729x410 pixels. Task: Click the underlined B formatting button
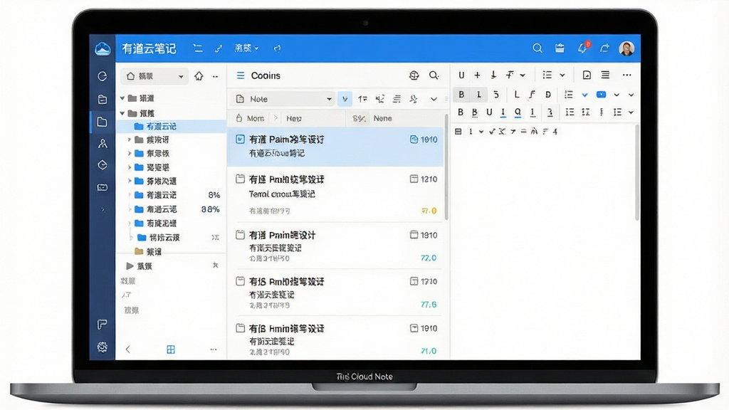pos(474,112)
